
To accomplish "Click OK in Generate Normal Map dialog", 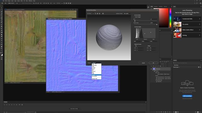I will click(153, 63).
